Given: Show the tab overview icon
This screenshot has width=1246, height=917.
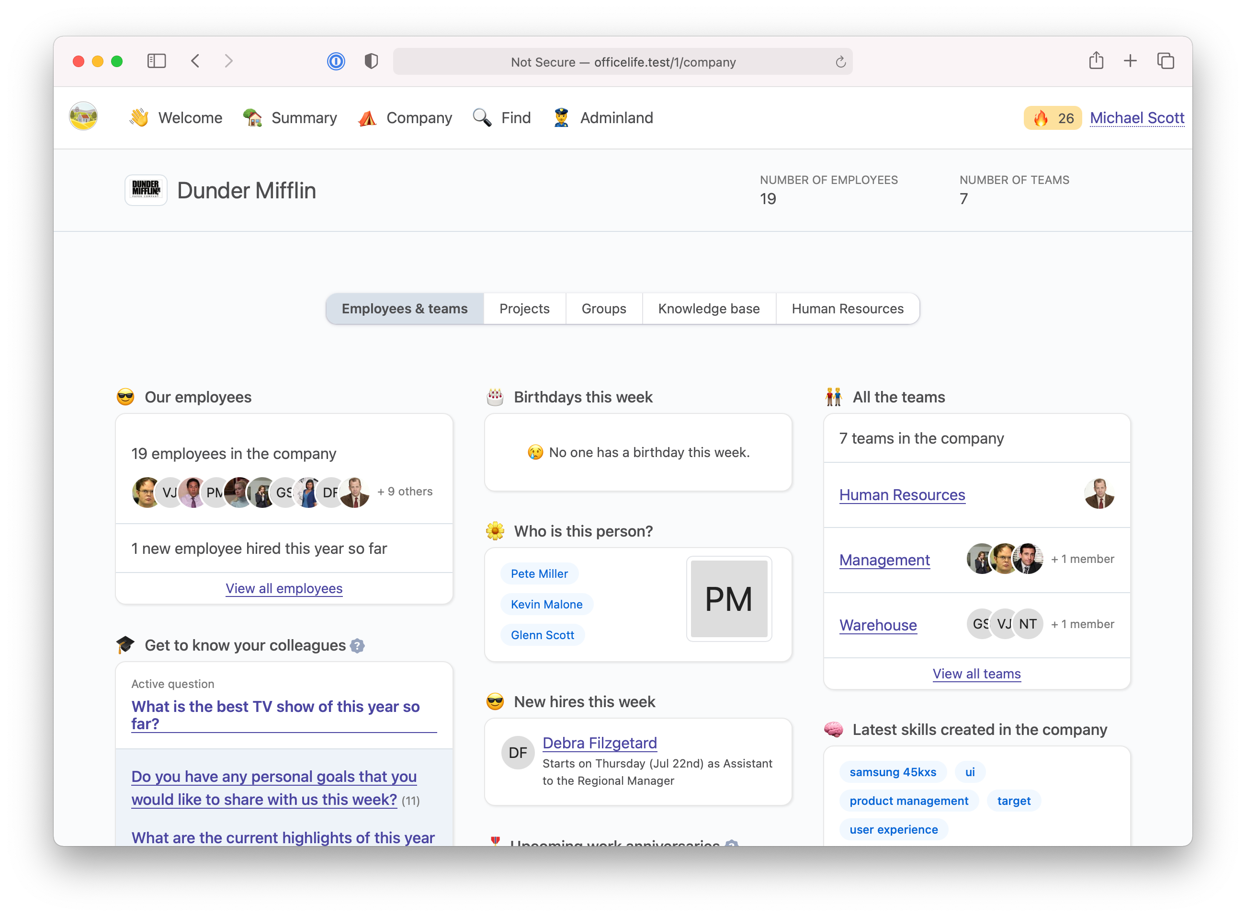Looking at the screenshot, I should 1165,61.
